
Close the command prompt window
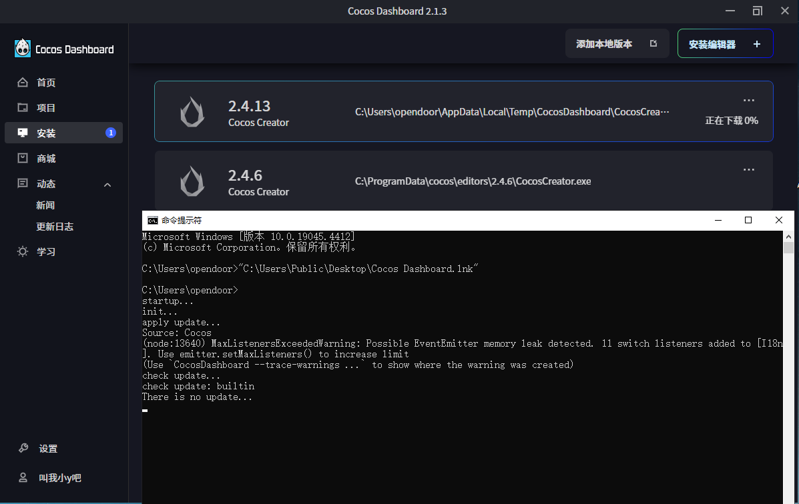[x=778, y=220]
